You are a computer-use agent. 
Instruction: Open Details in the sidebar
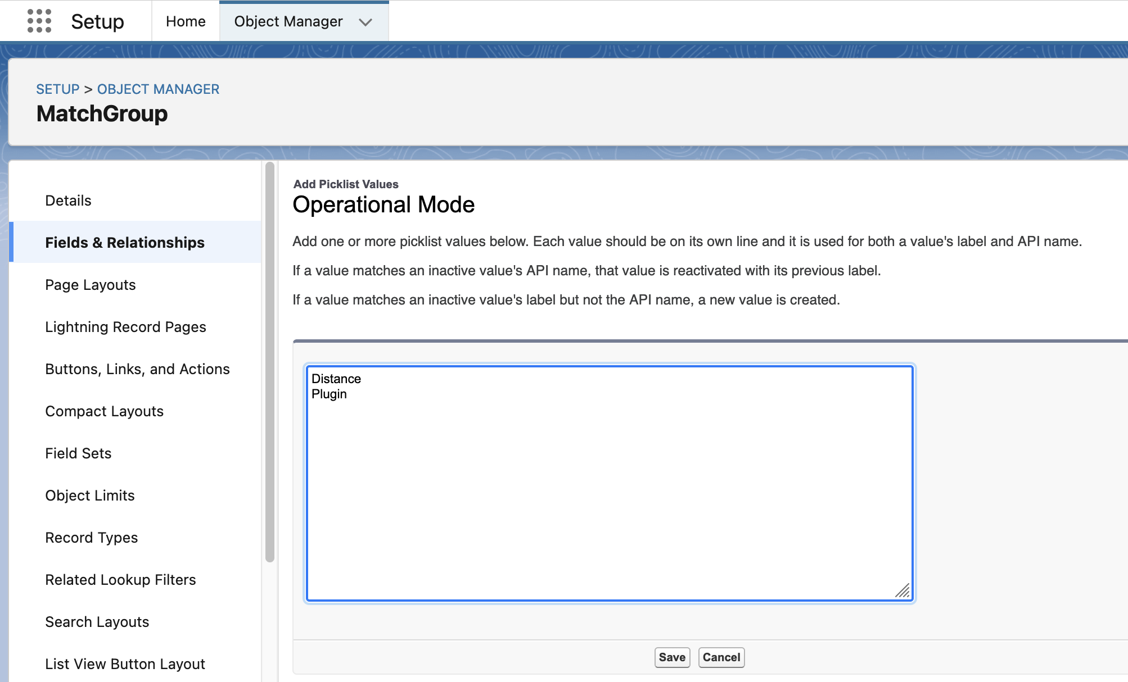click(x=135, y=201)
